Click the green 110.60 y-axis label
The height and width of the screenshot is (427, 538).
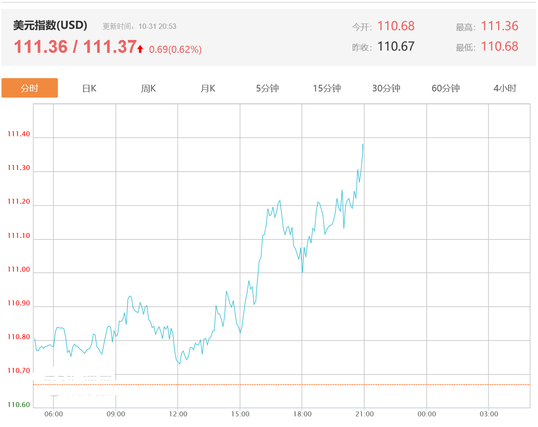click(19, 405)
